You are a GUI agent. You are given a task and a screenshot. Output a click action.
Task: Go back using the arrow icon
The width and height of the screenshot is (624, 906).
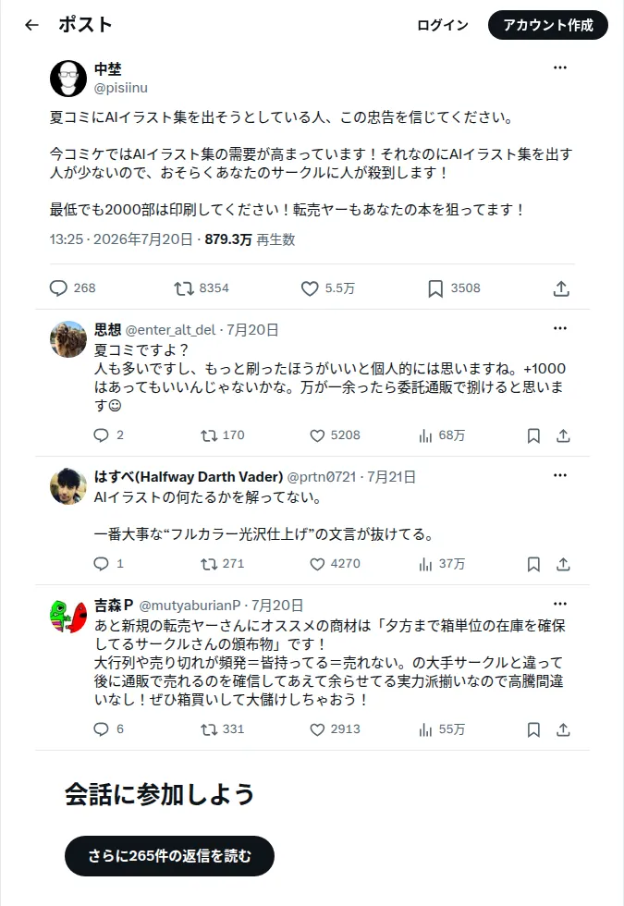click(x=31, y=25)
